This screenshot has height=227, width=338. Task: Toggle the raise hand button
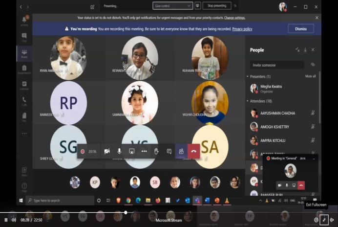pyautogui.click(x=156, y=151)
